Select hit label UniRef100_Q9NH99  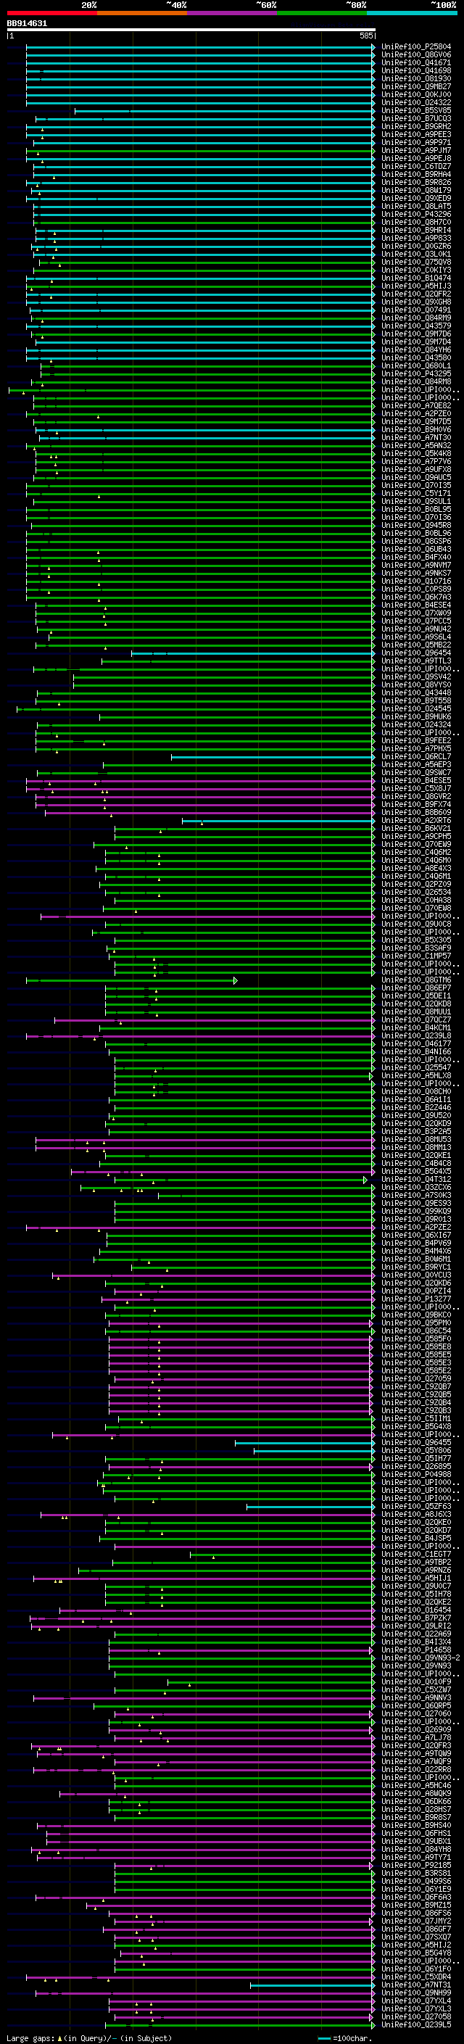(x=416, y=1993)
